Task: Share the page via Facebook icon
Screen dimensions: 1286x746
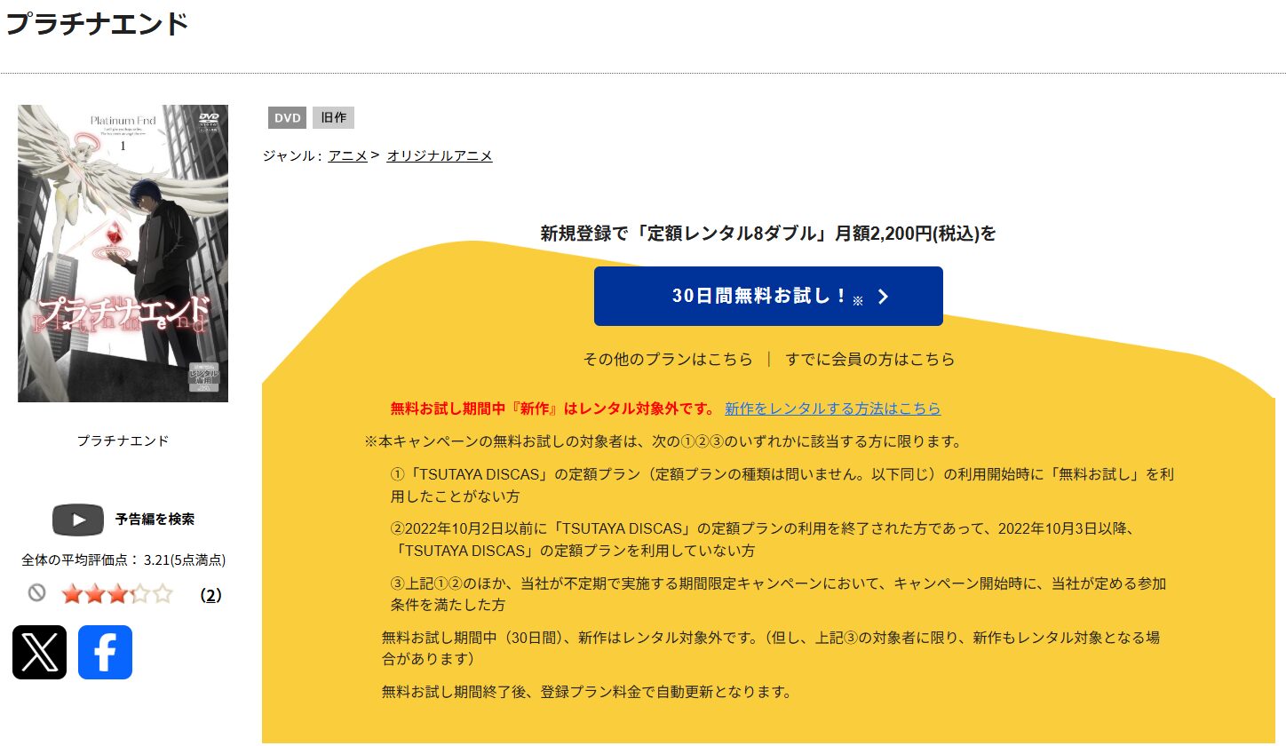Action: [105, 652]
